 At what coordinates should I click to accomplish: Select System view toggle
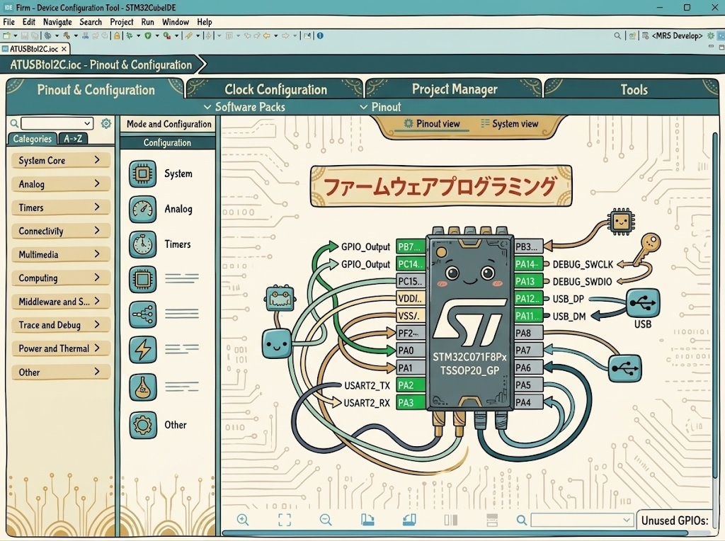pos(510,123)
